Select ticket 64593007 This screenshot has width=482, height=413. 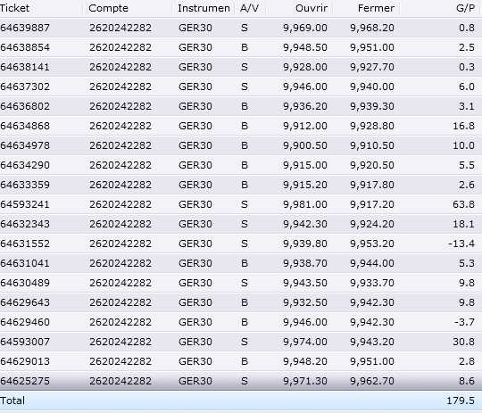click(25, 342)
